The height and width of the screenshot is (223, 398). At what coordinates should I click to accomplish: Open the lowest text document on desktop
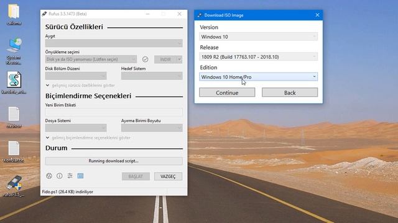14,149
